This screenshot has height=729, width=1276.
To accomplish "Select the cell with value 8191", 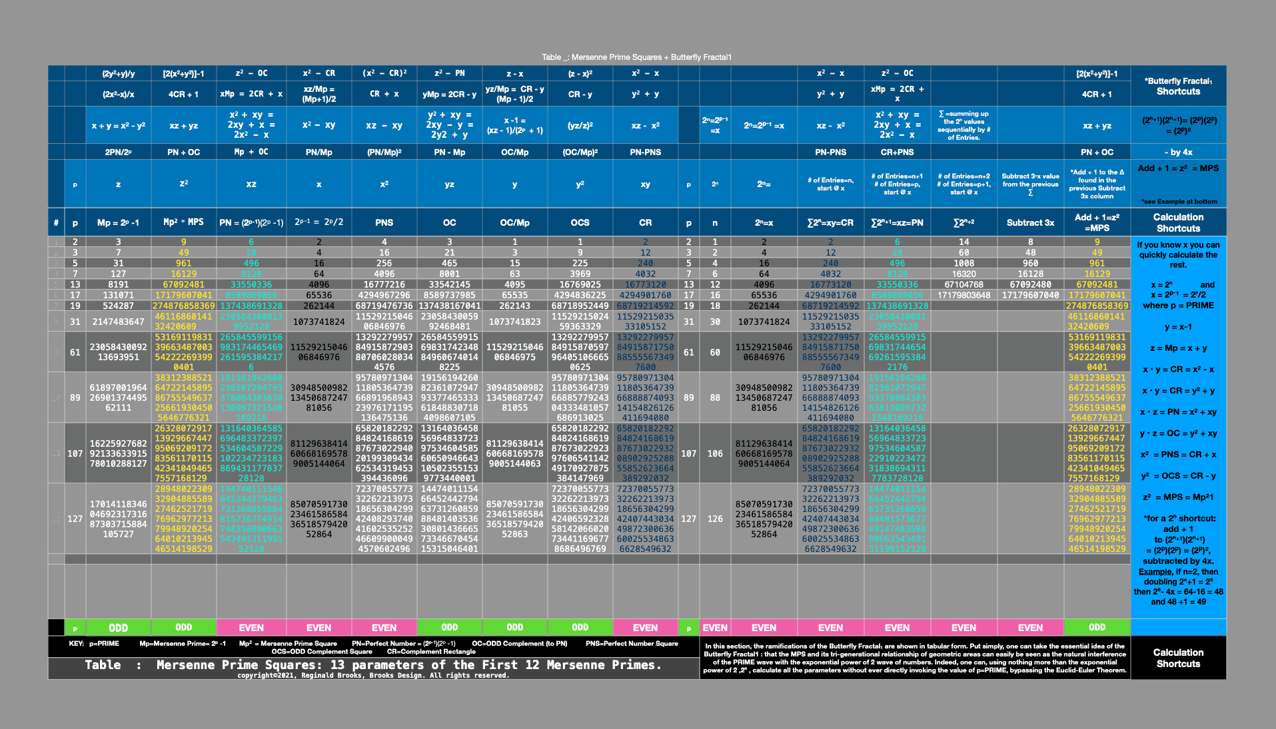I will click(118, 284).
